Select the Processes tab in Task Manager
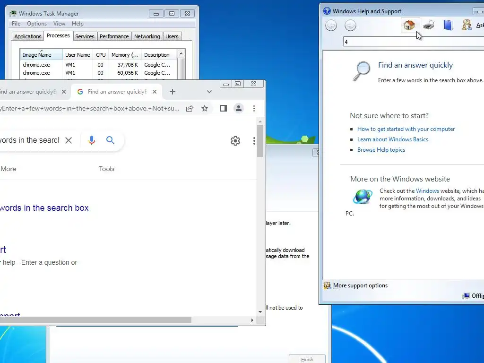The image size is (484, 363). coord(58,36)
